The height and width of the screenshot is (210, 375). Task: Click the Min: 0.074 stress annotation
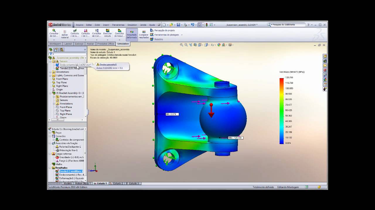coord(172,114)
